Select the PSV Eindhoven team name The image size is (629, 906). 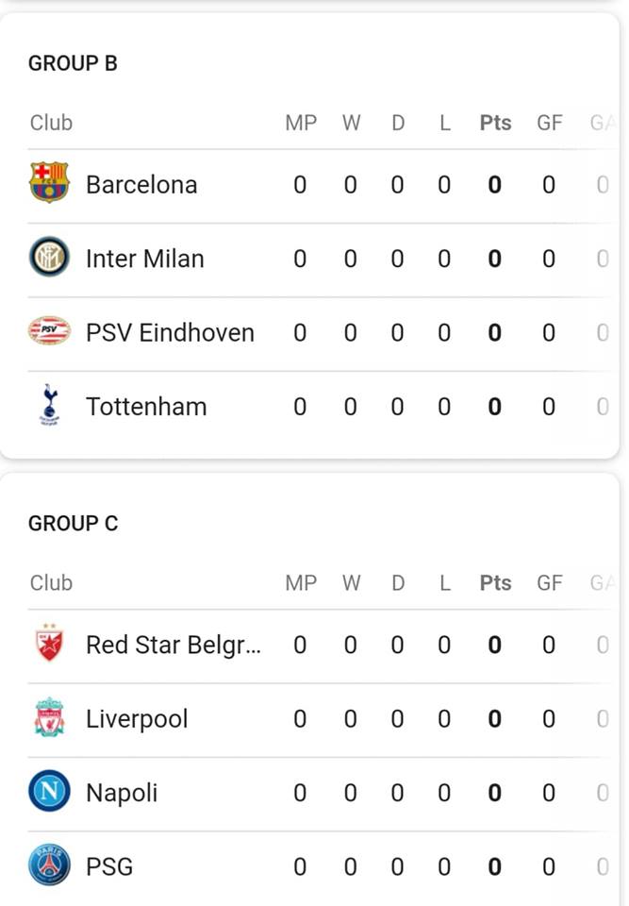pos(170,333)
